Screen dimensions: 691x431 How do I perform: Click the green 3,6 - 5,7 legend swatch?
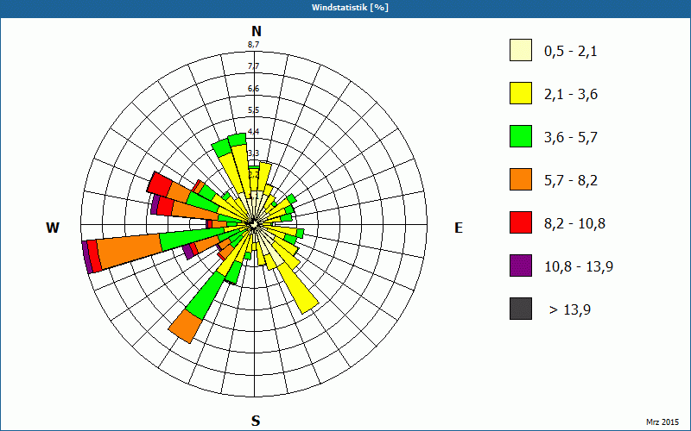(x=521, y=136)
